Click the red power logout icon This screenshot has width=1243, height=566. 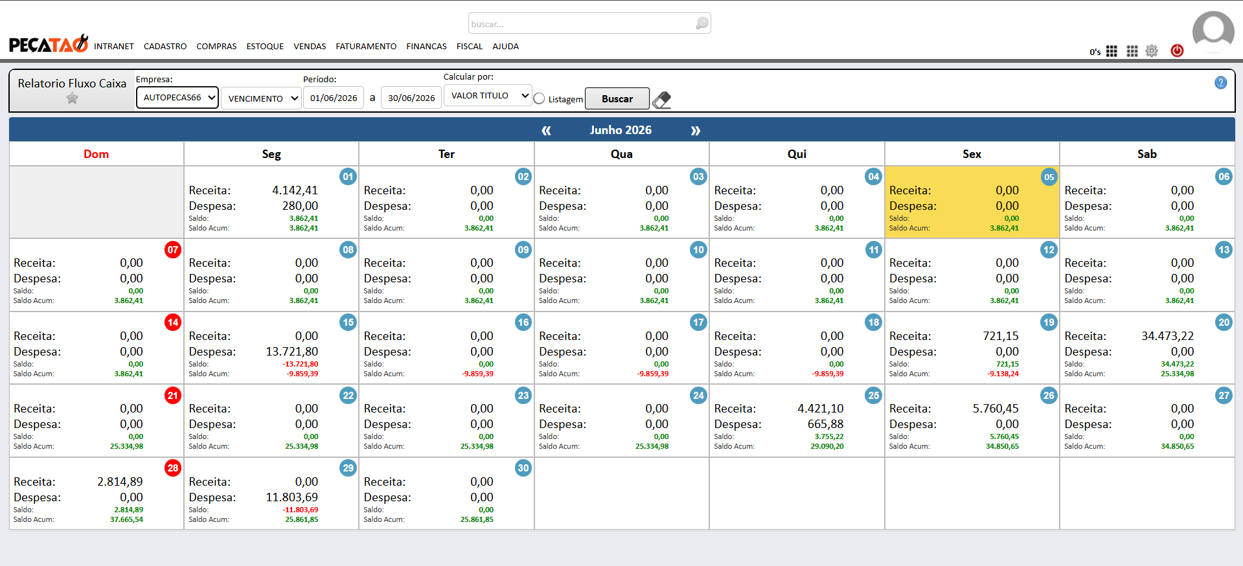click(1177, 51)
